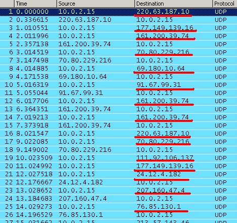
Task: Select packet 16 at time 8.021547
Action: click(x=118, y=134)
